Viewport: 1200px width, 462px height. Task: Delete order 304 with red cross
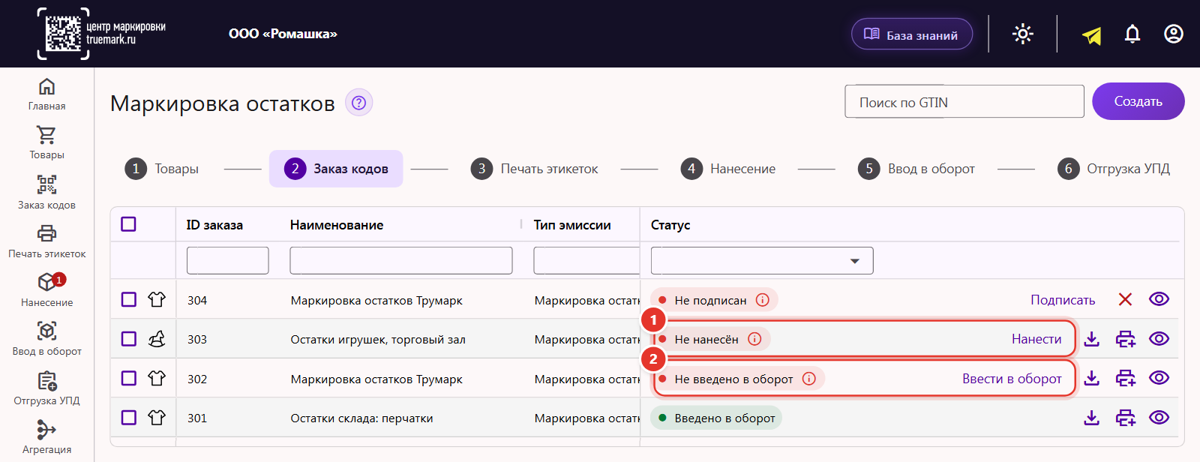tap(1125, 299)
